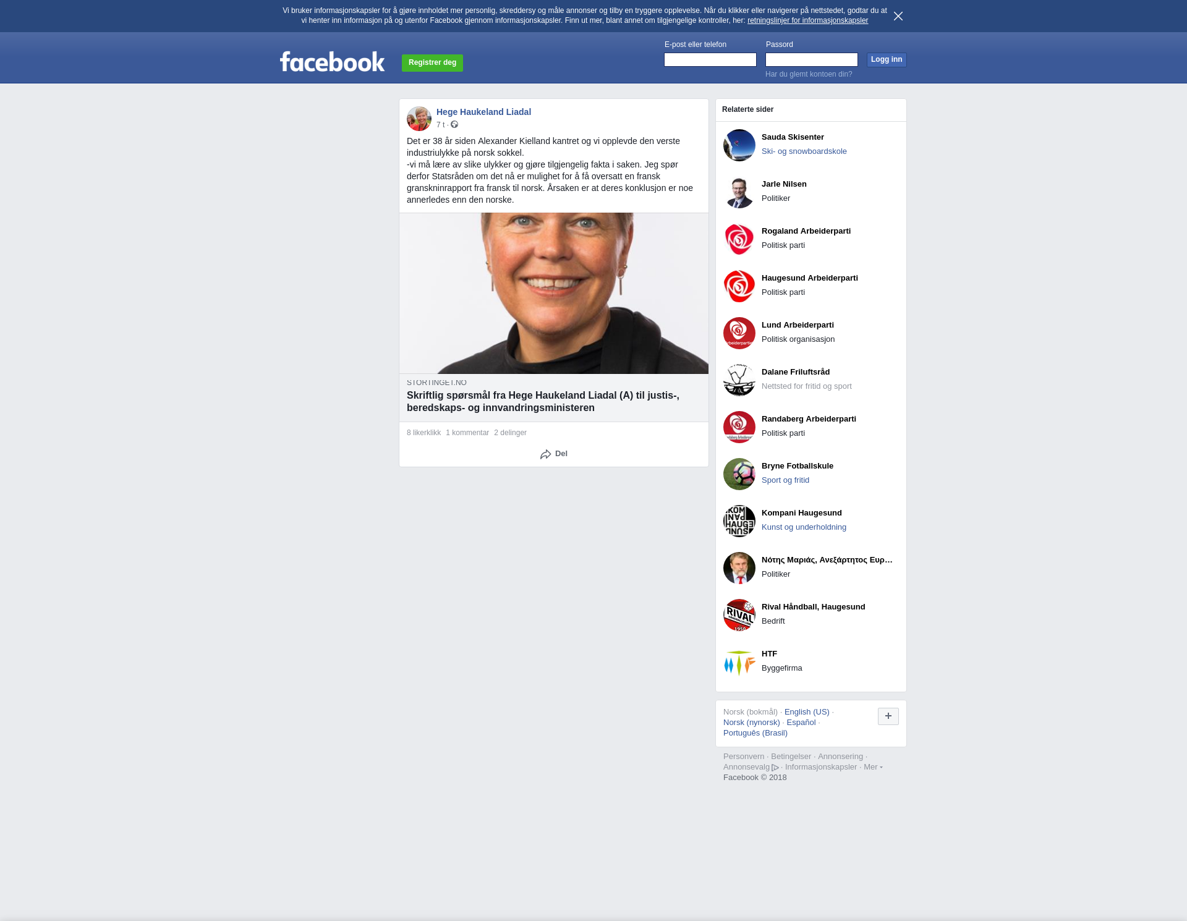
Task: Open Lund Arbeiderparti page name
Action: click(x=798, y=325)
